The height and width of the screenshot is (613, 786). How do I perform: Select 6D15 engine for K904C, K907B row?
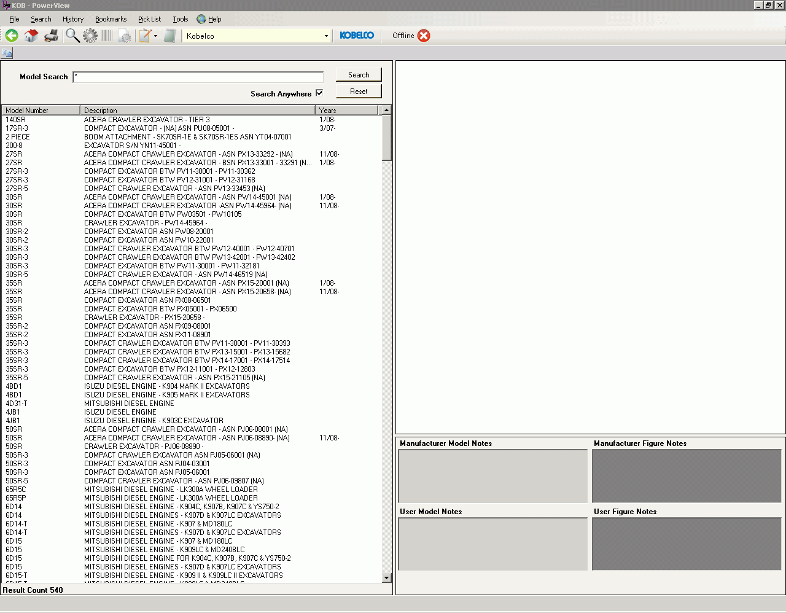coord(192,558)
